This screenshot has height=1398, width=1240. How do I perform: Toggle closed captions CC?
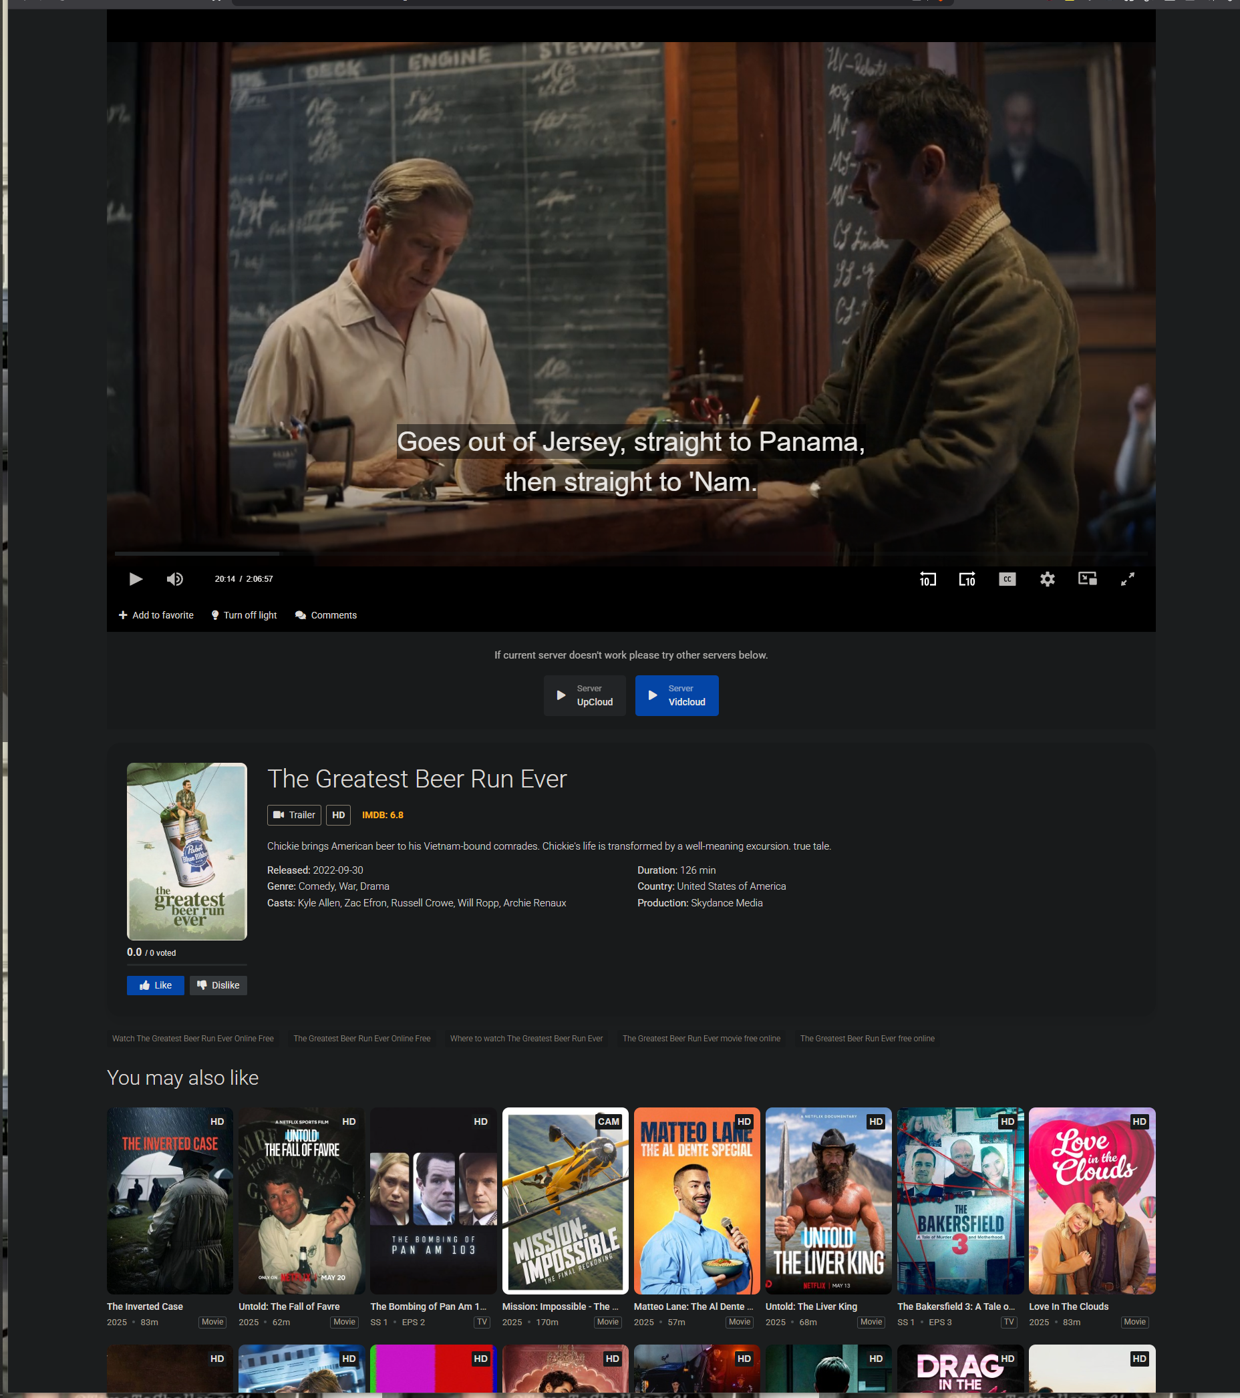click(1007, 579)
